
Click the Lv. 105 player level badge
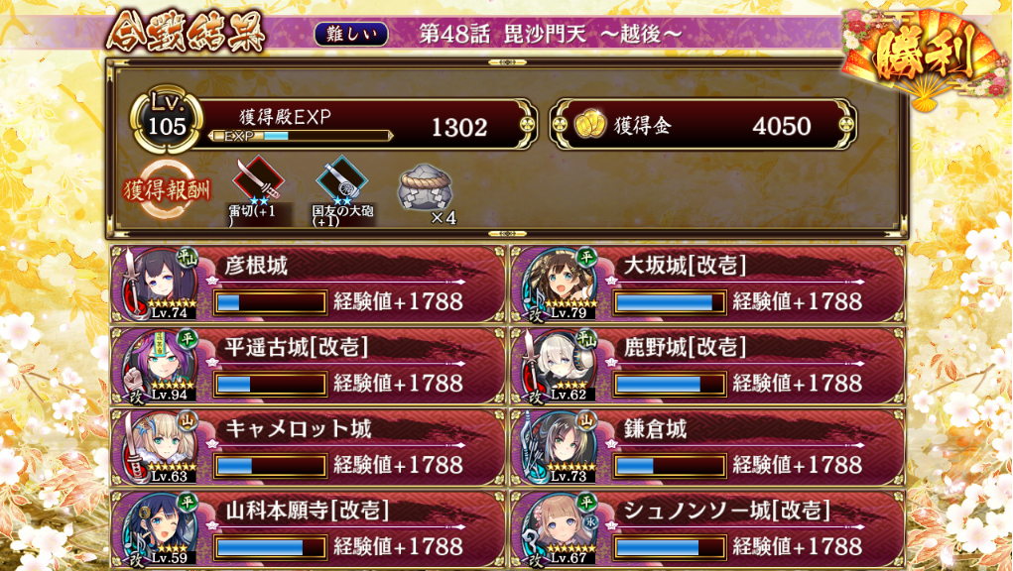167,121
